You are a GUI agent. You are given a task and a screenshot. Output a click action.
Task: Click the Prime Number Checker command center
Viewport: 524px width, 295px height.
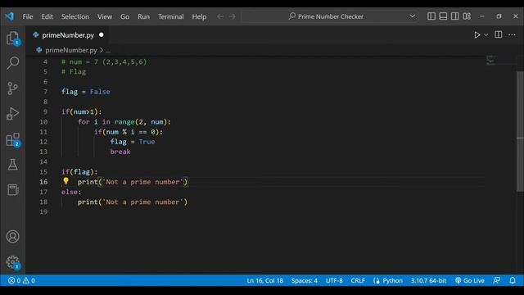point(329,16)
